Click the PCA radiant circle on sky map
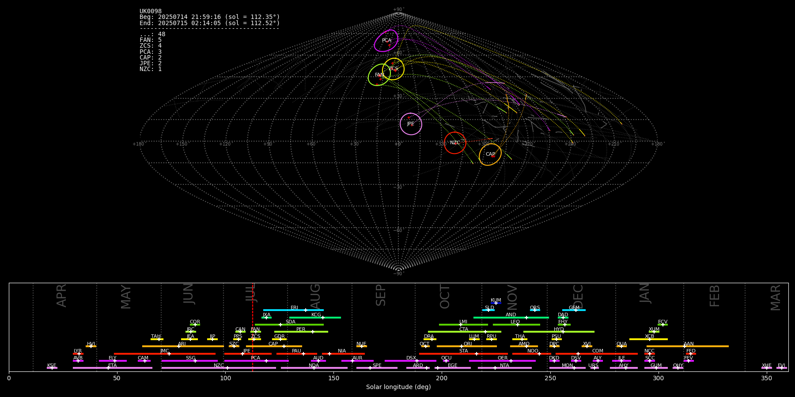This screenshot has width=795, height=397. click(x=386, y=41)
